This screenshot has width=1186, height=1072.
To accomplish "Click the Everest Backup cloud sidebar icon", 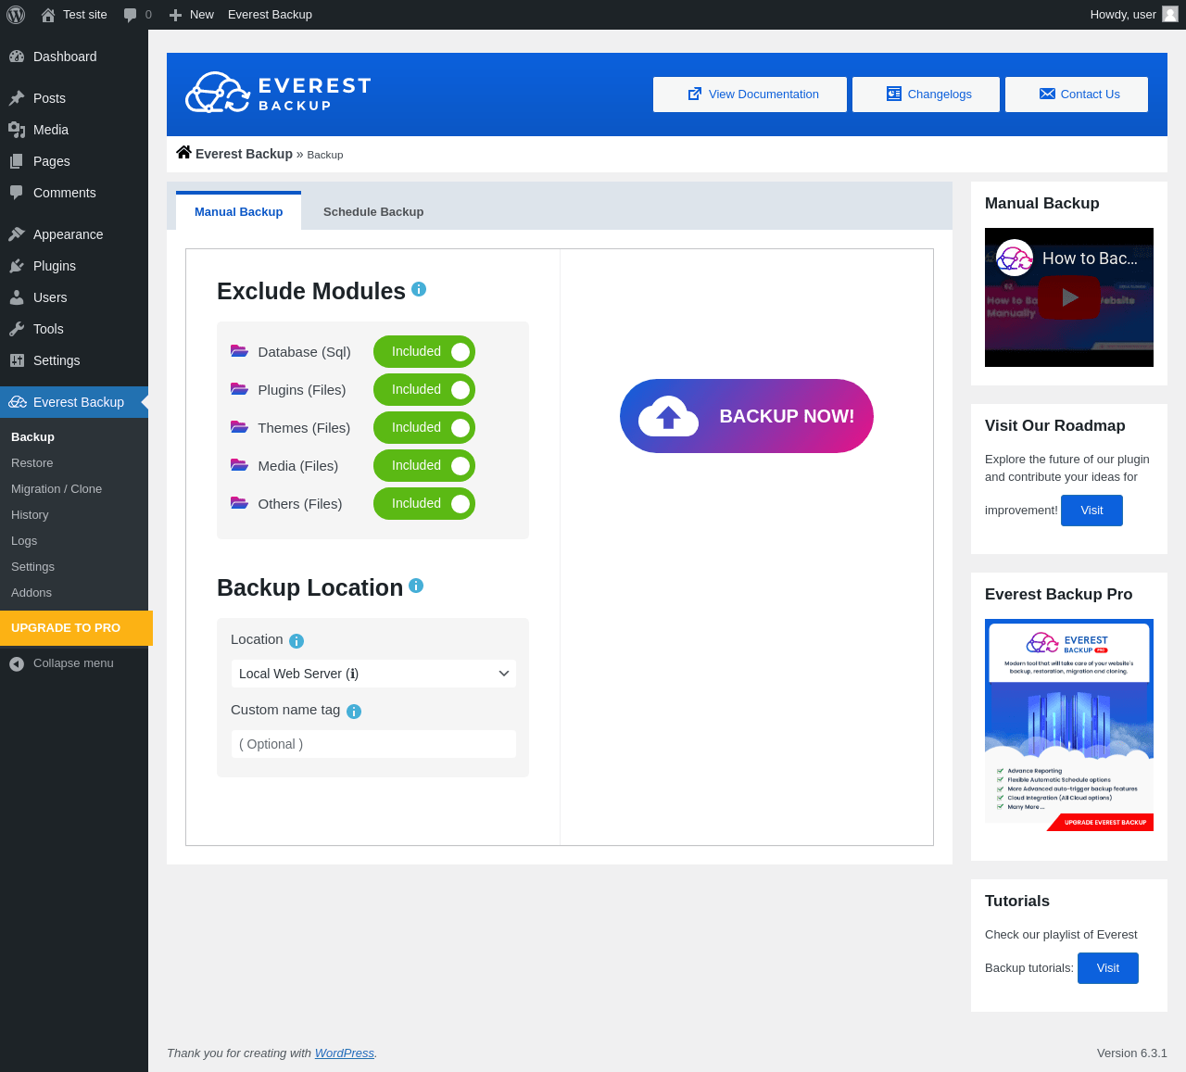I will [x=17, y=402].
